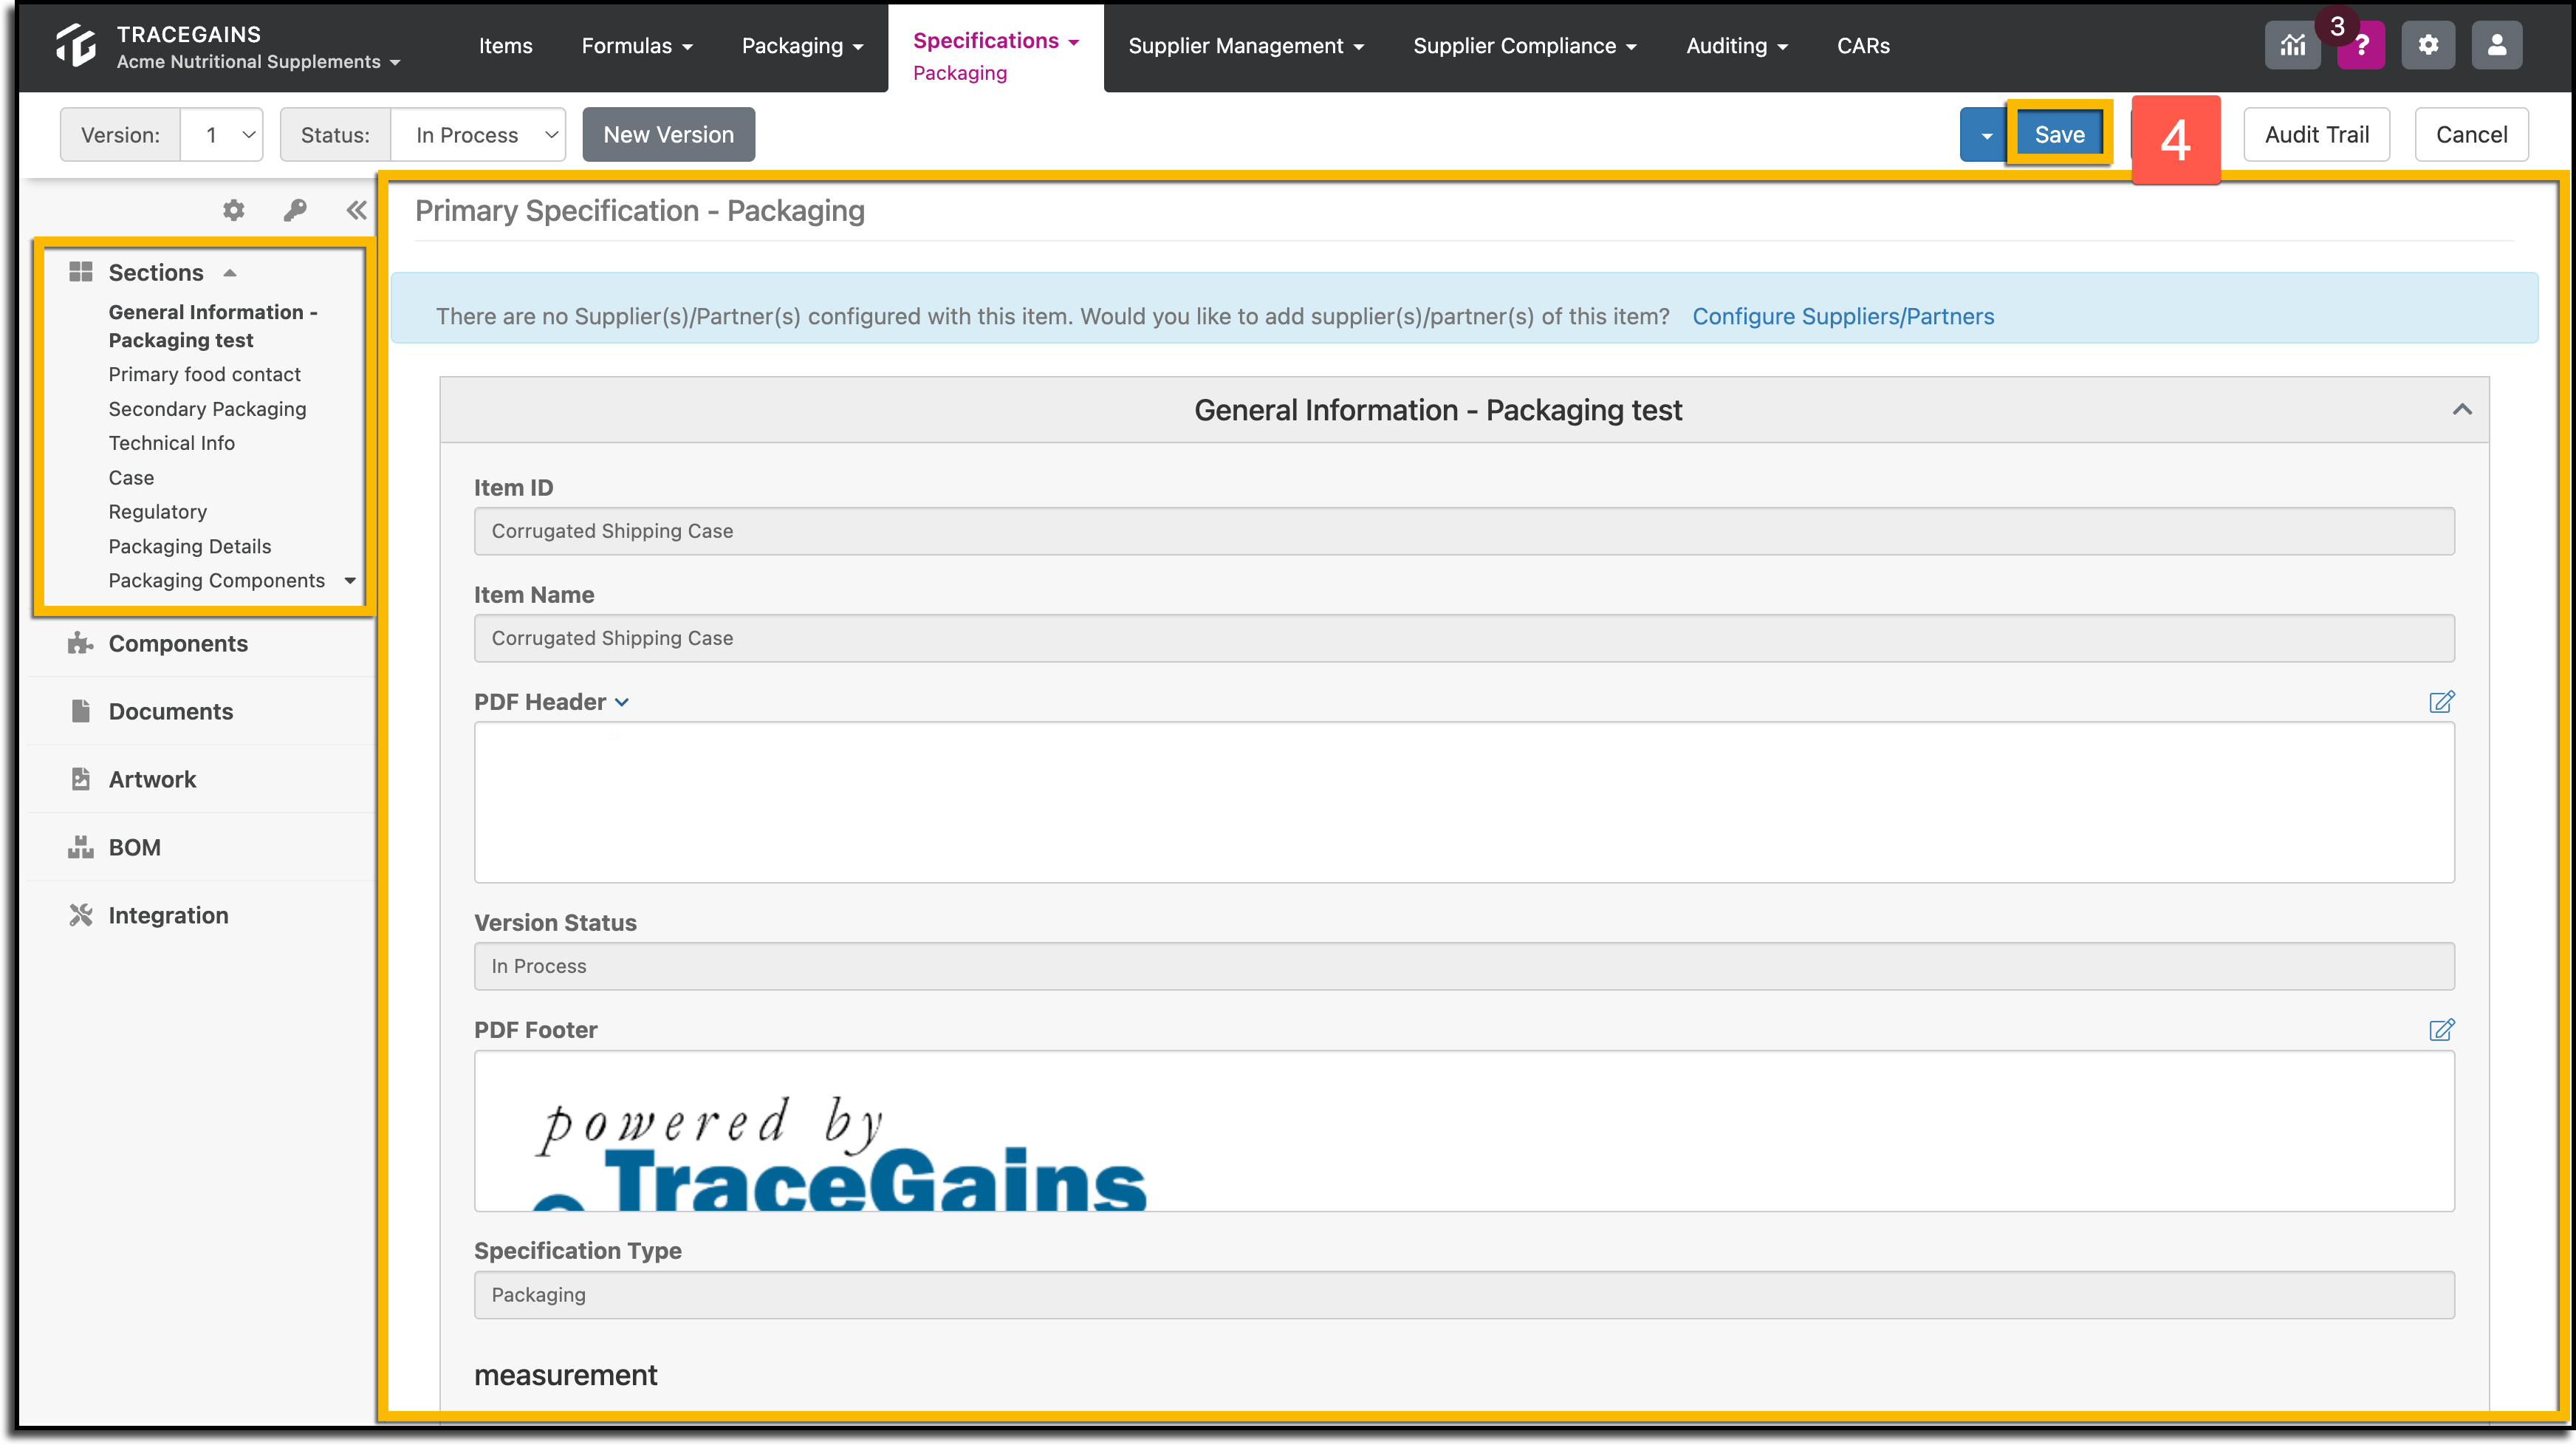Click the Item ID field
This screenshot has width=2576, height=1445.
click(1464, 531)
